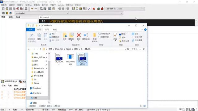Click the search magnifier in Explorer search box

[x=144, y=49]
